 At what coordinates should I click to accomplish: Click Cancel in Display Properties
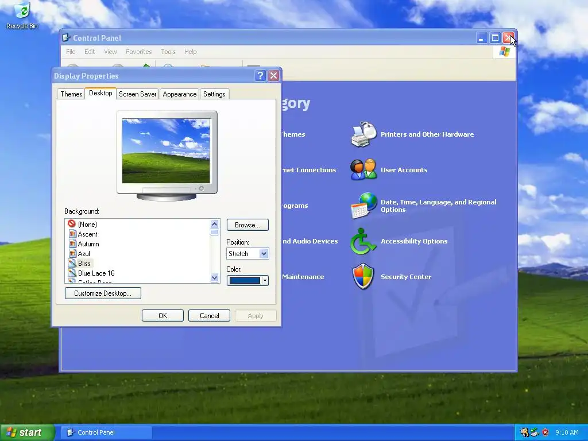click(x=209, y=316)
